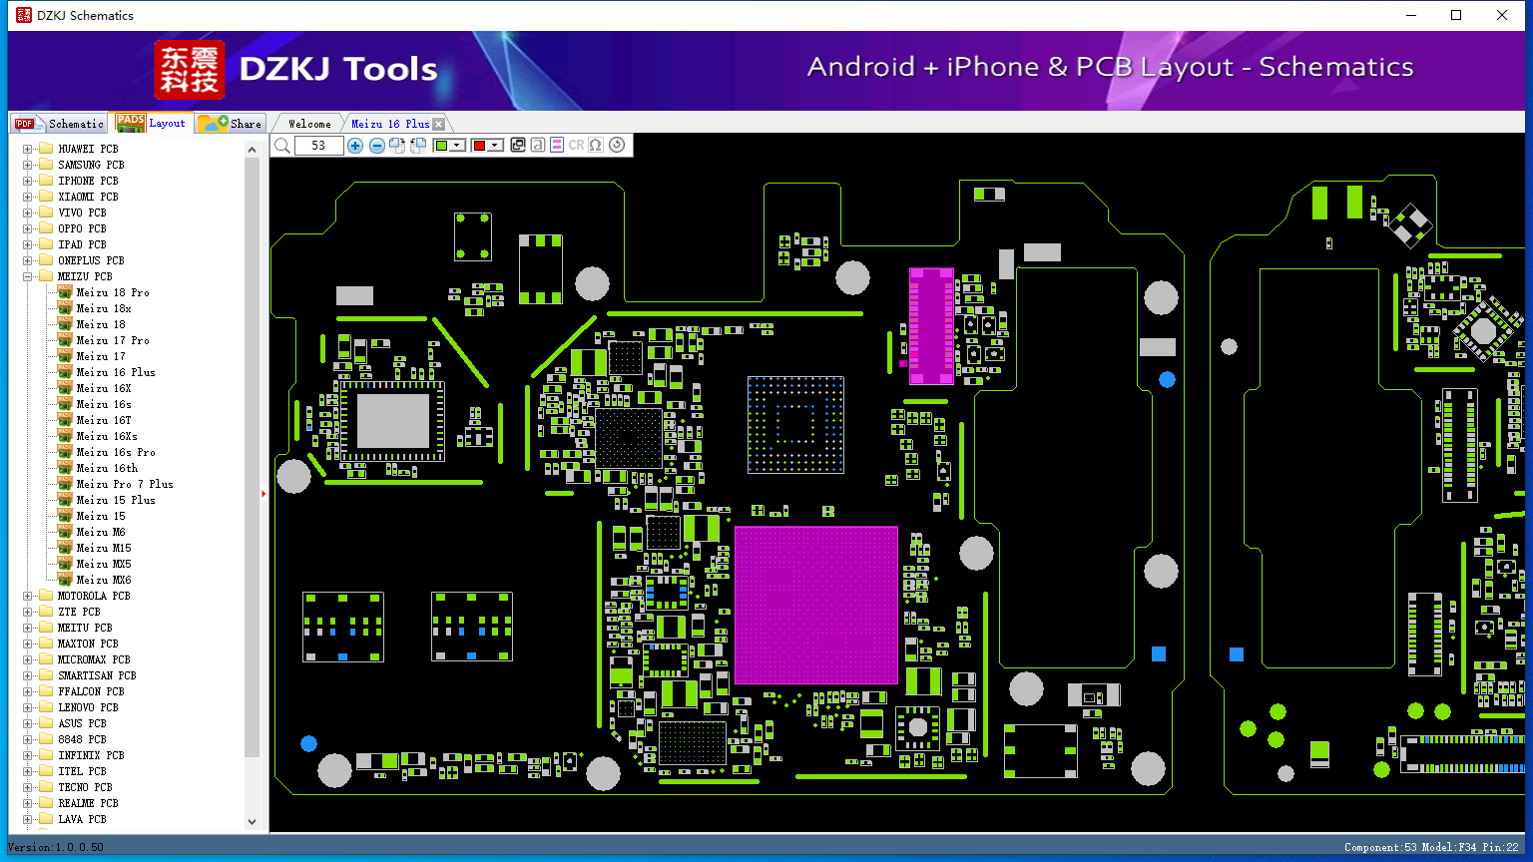
Task: Click the magnifier search icon in the toolbar
Action: point(282,146)
